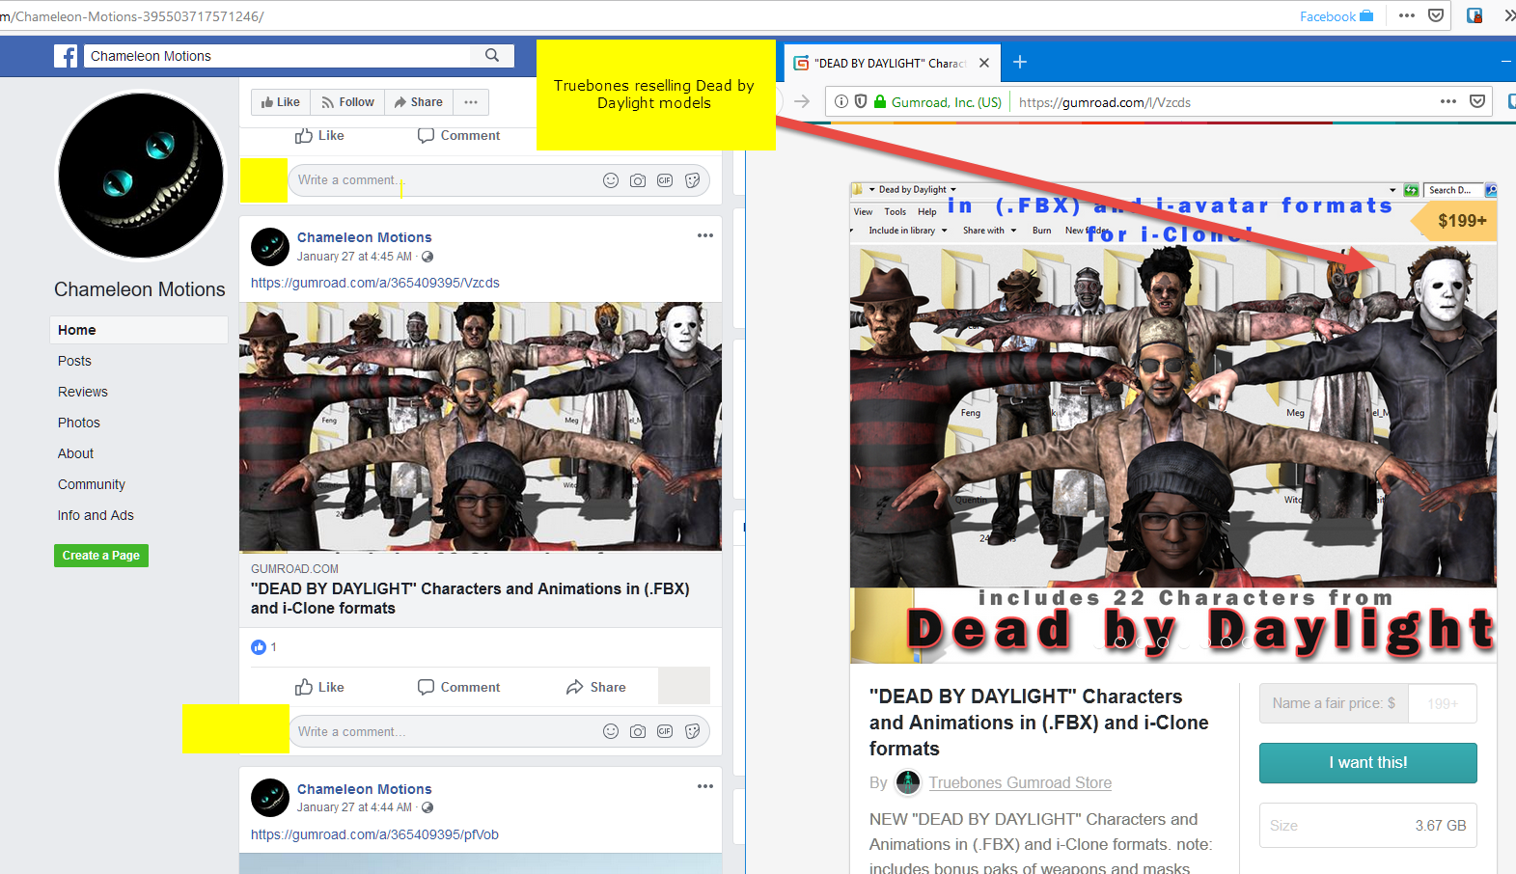The height and width of the screenshot is (874, 1516).
Task: Open the Reviews section
Action: tap(83, 392)
